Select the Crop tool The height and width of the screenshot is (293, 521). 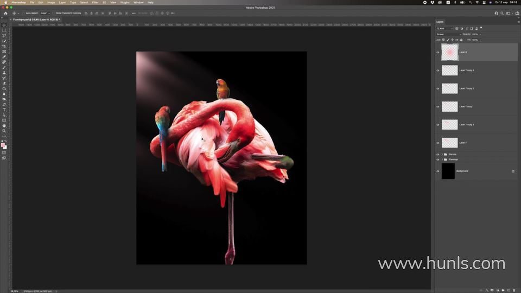(4, 46)
